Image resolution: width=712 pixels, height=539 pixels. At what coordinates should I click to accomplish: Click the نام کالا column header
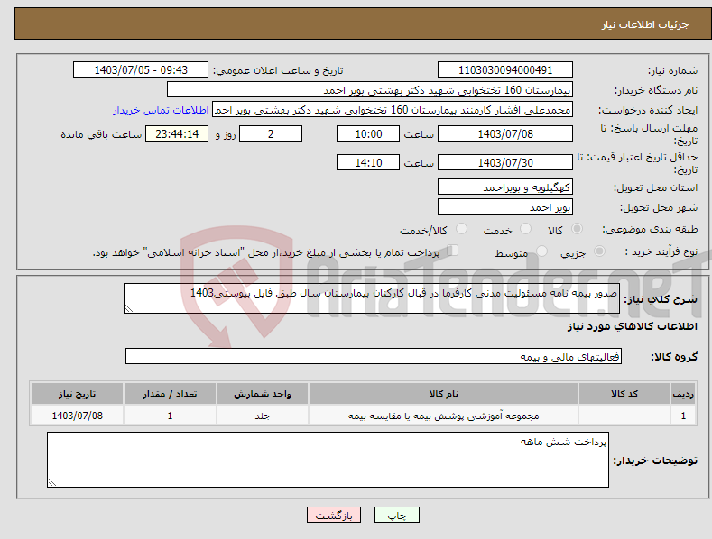(443, 394)
